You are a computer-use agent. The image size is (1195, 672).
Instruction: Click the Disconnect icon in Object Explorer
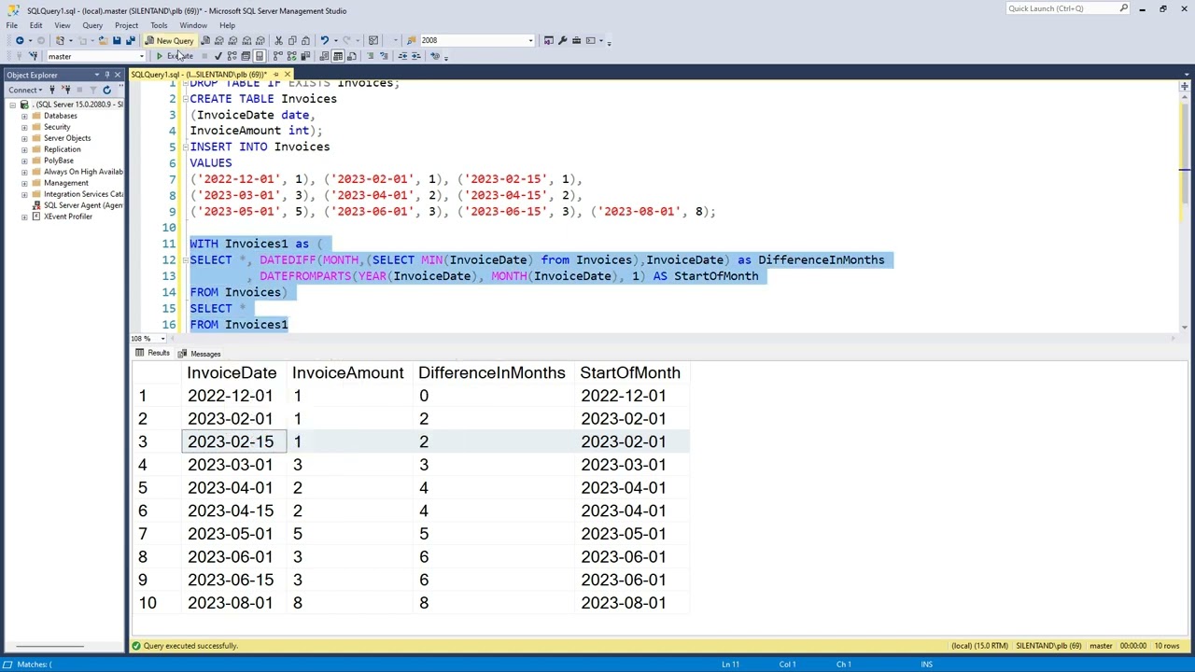click(65, 90)
